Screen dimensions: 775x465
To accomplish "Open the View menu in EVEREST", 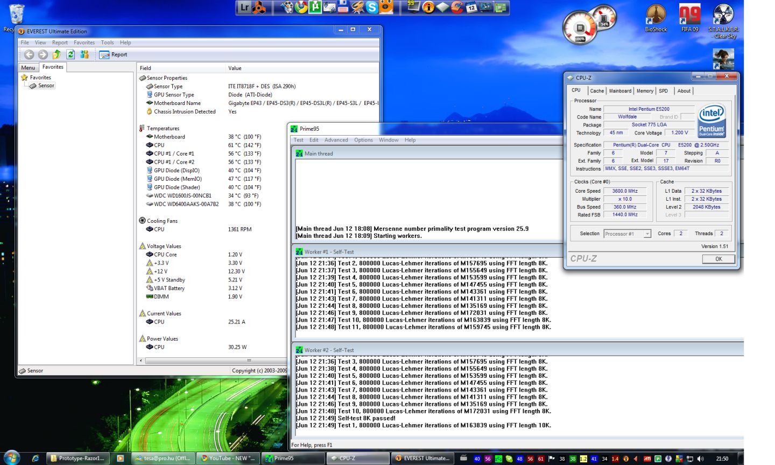I will (x=40, y=43).
